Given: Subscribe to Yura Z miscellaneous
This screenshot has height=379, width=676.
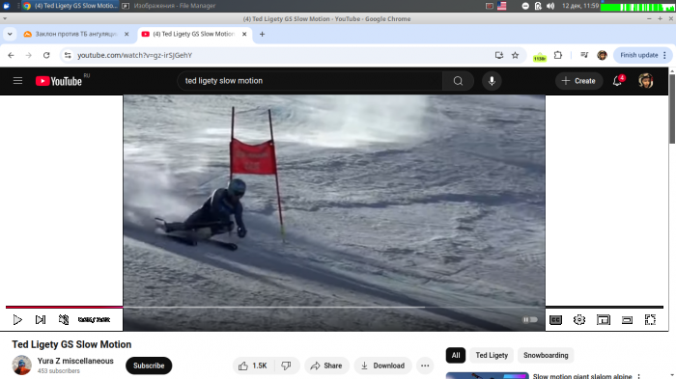Looking at the screenshot, I should point(149,365).
